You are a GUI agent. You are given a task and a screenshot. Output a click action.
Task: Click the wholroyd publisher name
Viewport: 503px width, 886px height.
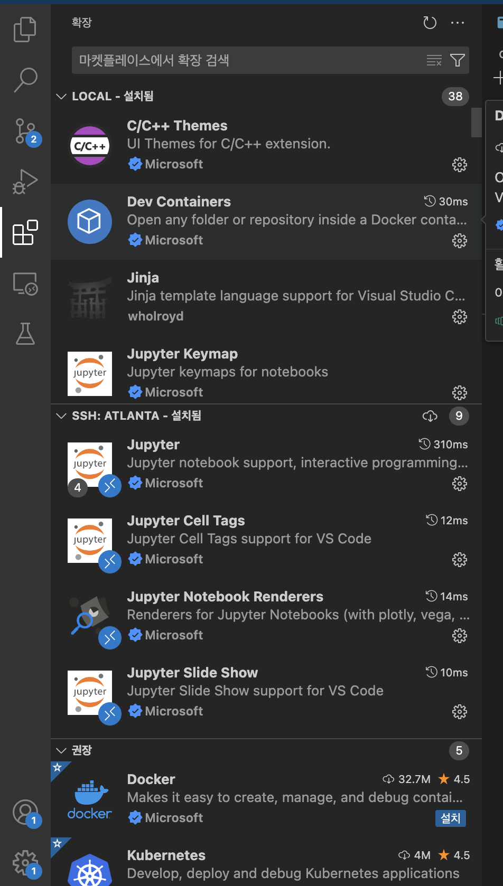click(156, 316)
